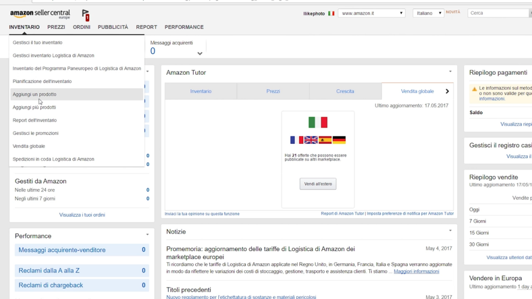
Task: Click the German flag icon
Action: [339, 140]
